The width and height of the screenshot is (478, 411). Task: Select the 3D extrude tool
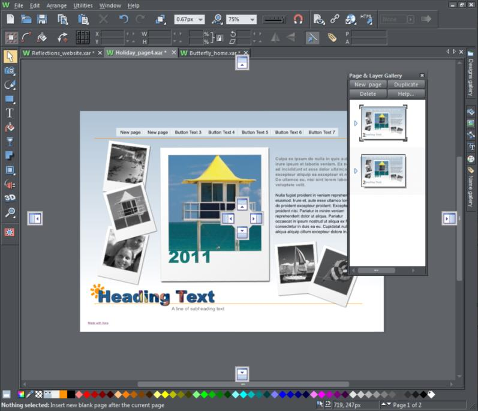click(x=10, y=198)
